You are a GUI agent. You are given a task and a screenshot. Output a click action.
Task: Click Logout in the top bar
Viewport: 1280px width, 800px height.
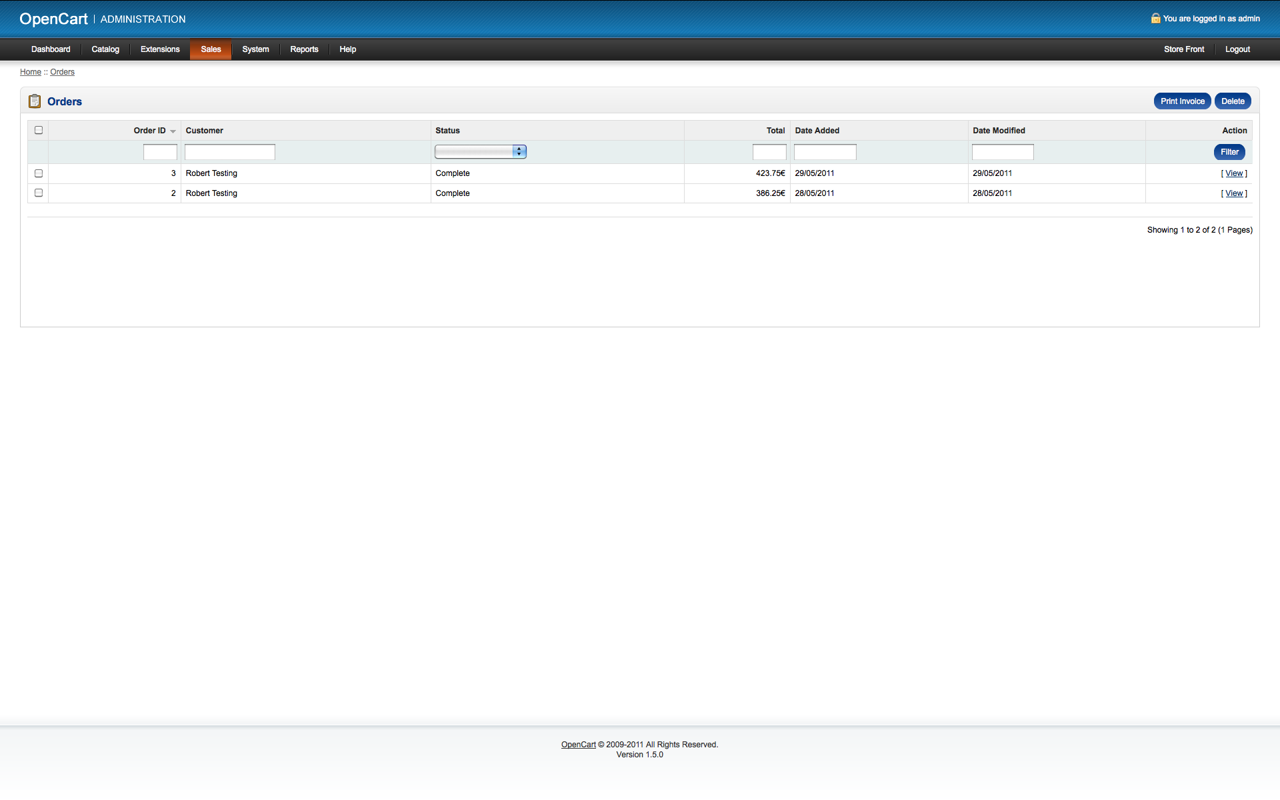[x=1237, y=49]
